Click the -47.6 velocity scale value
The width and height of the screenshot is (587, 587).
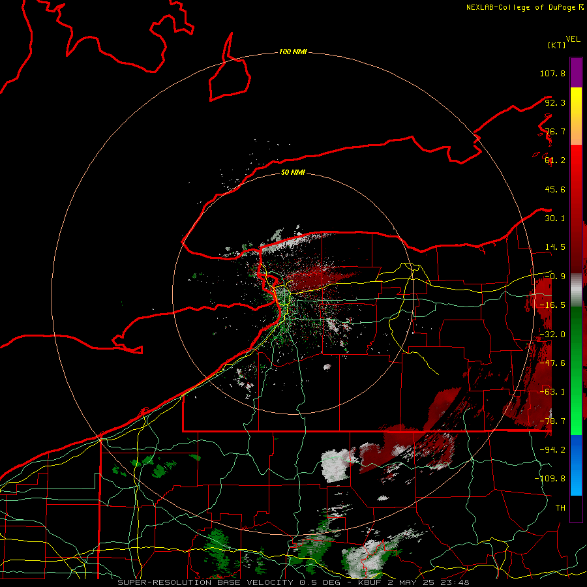552,363
